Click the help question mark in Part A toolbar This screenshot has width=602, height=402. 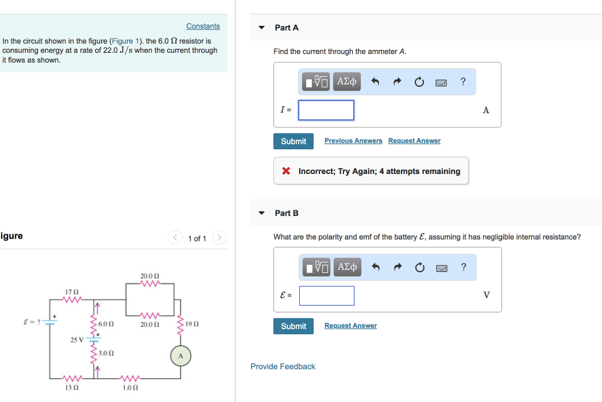pyautogui.click(x=463, y=82)
